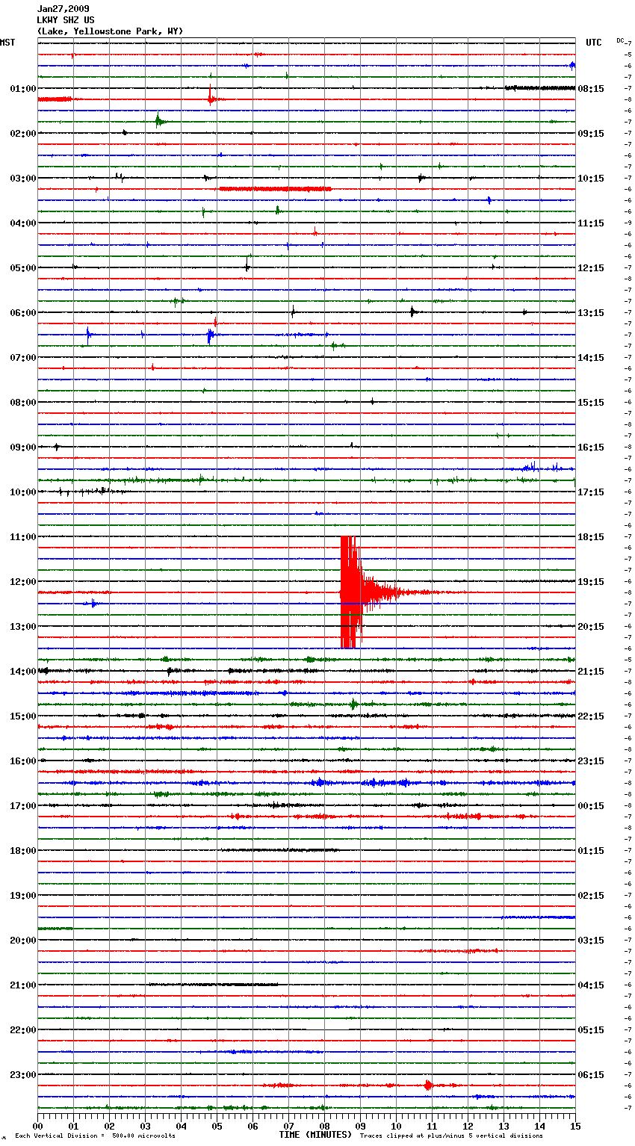Click the 23:15 UTC time label
635x1146 pixels.
click(591, 761)
